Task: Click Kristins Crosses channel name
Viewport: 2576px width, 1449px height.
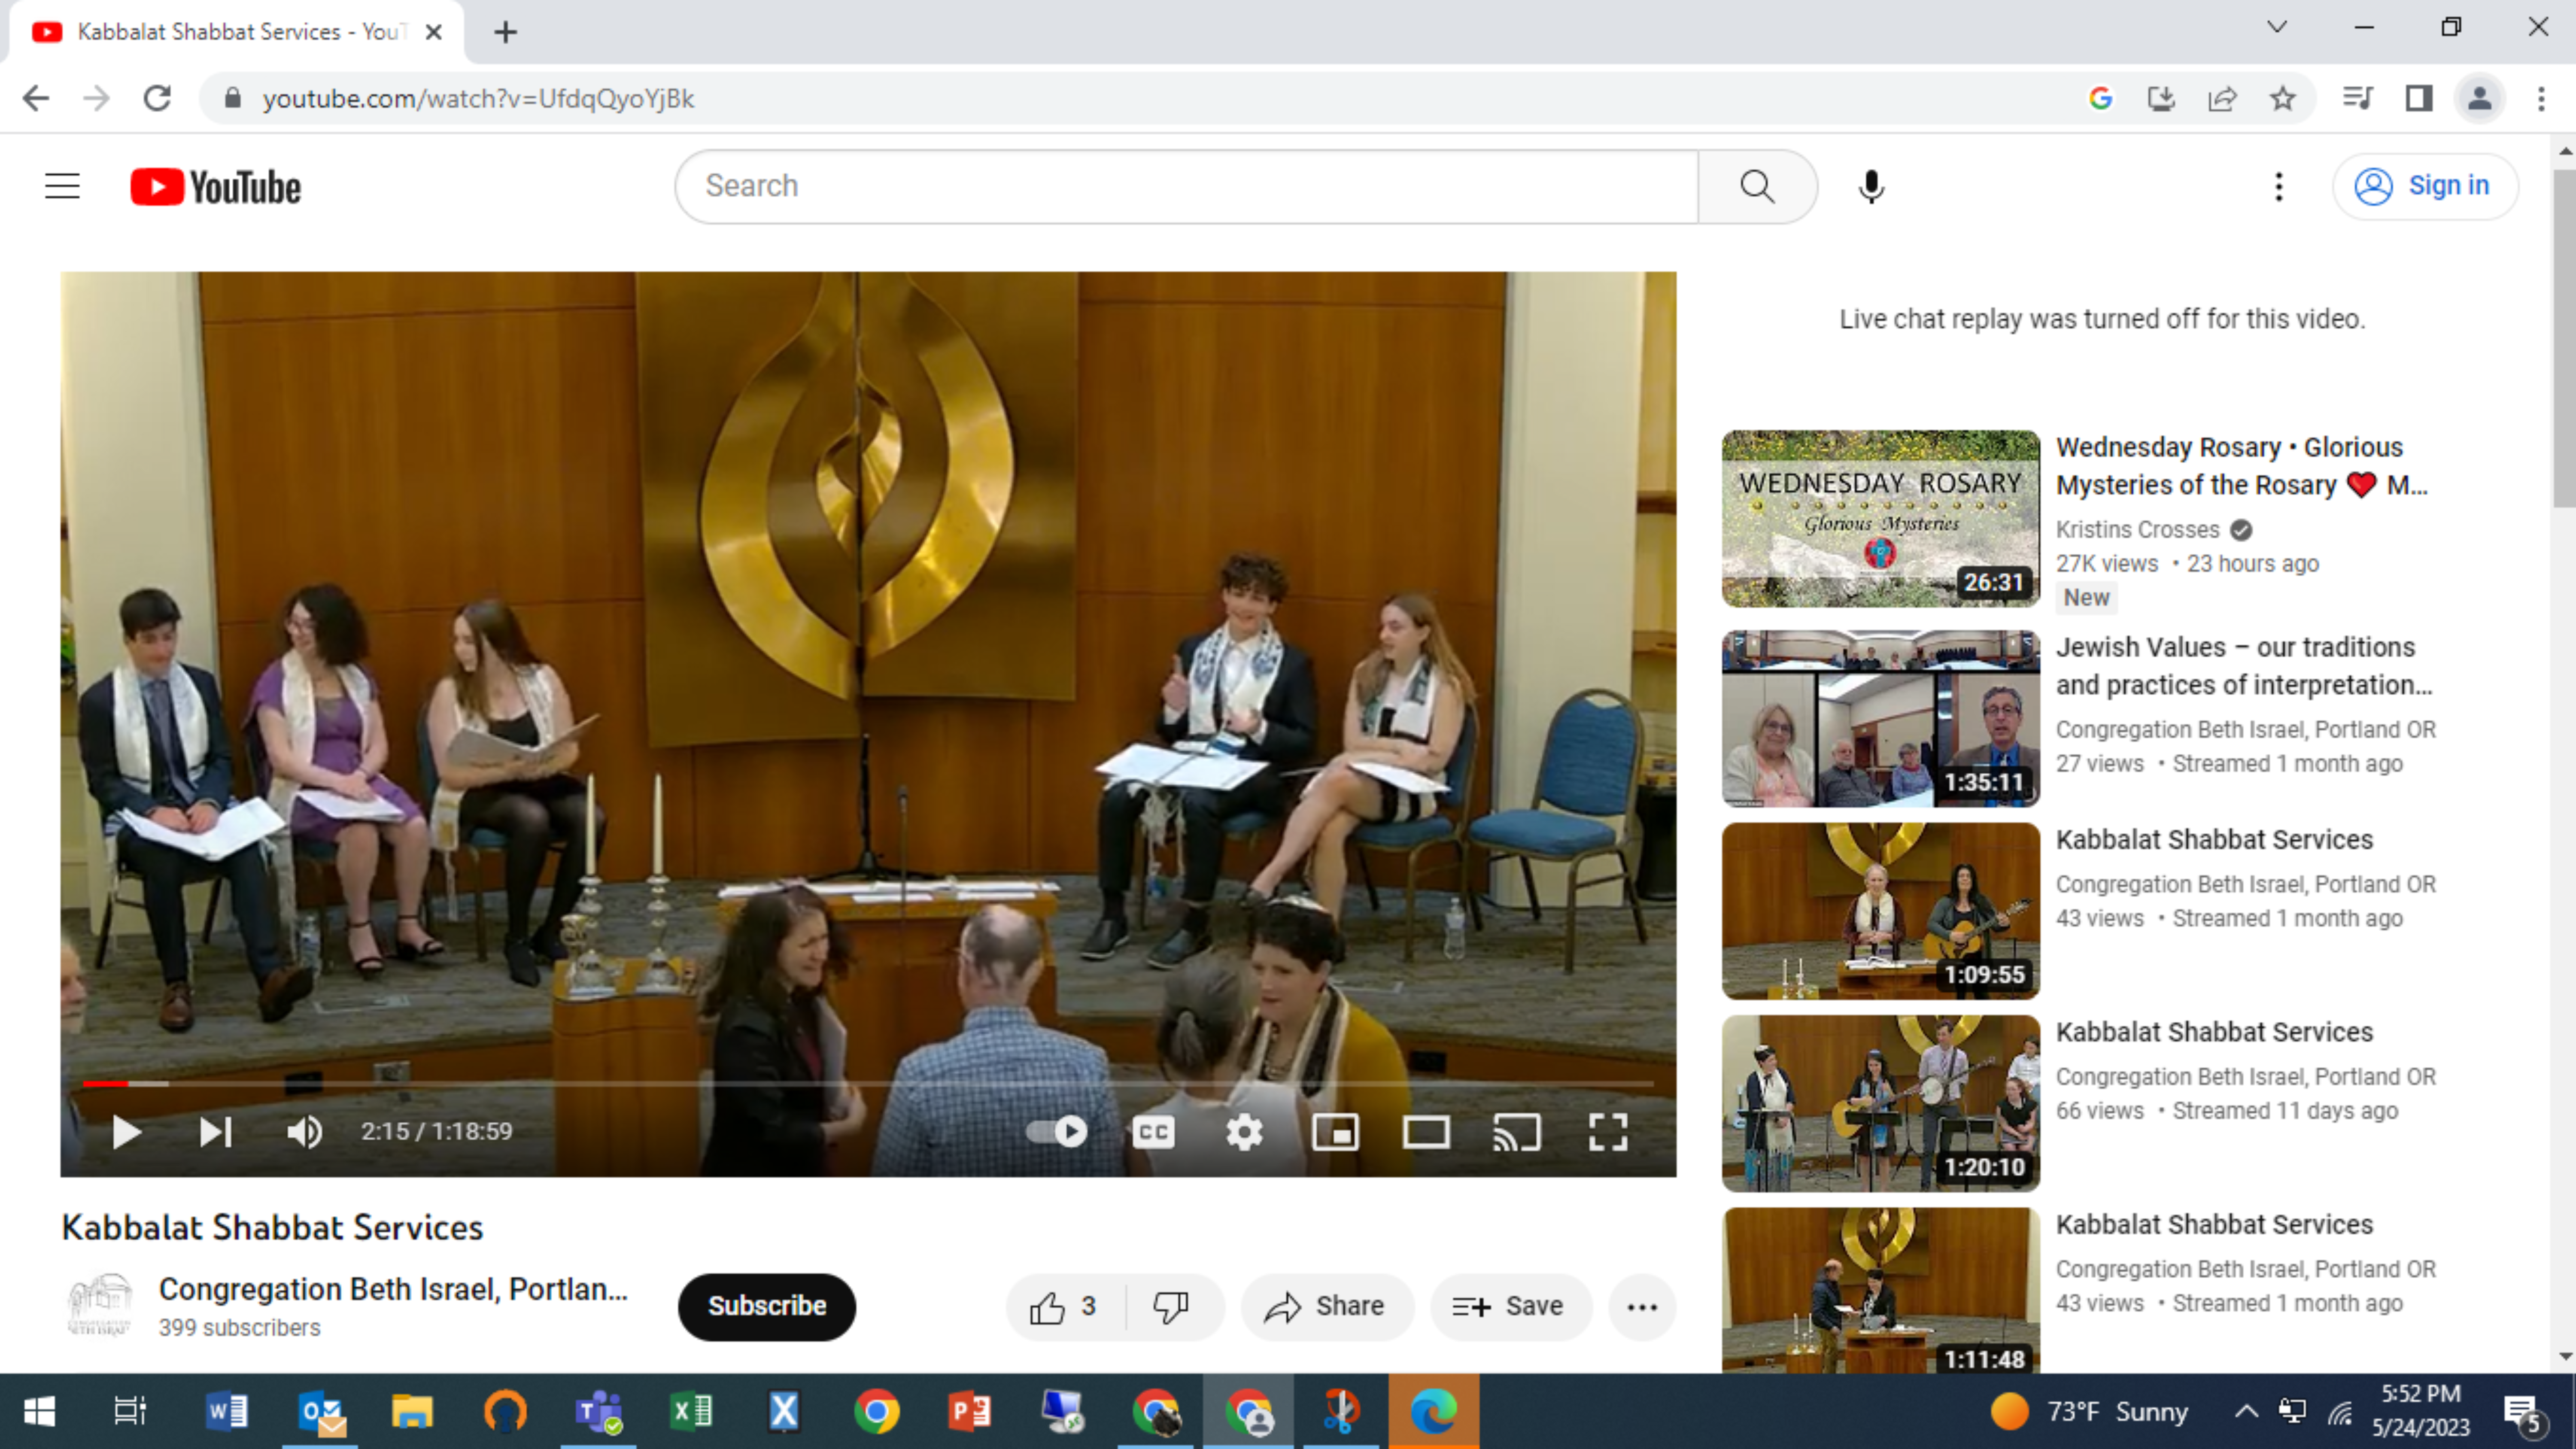Action: 2137,529
